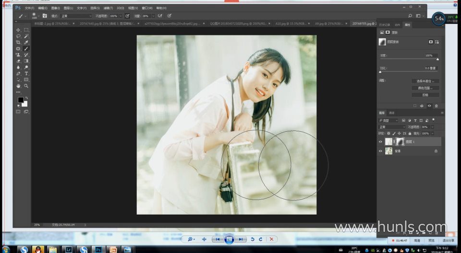Image resolution: width=461 pixels, height=253 pixels.
Task: Select the Eraser tool
Action: pyautogui.click(x=18, y=61)
